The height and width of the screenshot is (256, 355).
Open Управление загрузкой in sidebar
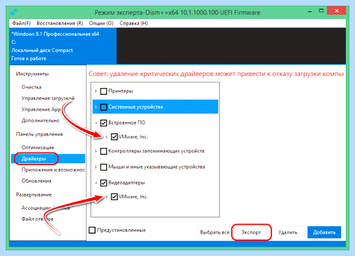[48, 98]
